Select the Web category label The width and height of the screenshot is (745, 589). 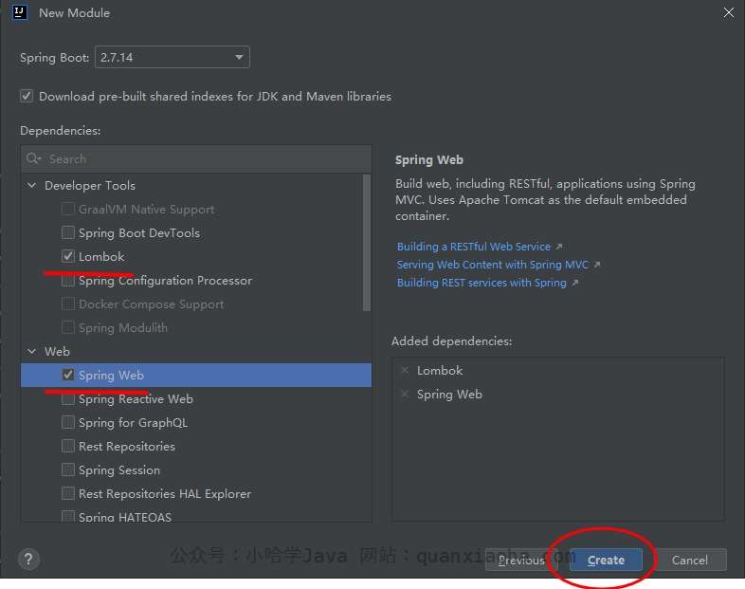point(57,351)
